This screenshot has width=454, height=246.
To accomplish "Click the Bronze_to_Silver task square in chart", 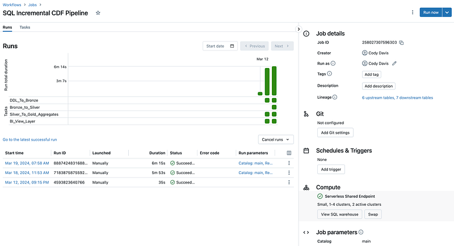I will [274, 107].
